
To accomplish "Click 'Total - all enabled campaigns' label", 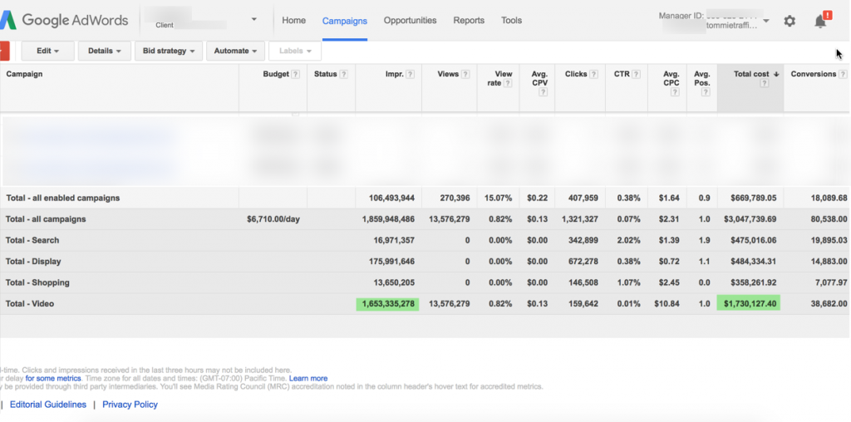I will (x=63, y=198).
